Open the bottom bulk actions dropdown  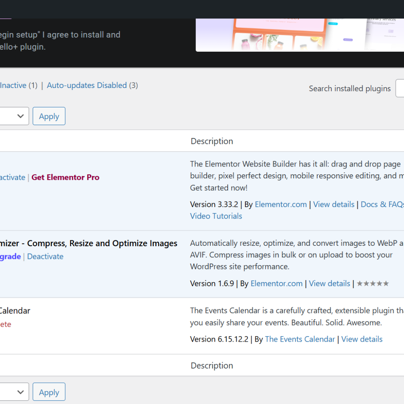click(14, 392)
